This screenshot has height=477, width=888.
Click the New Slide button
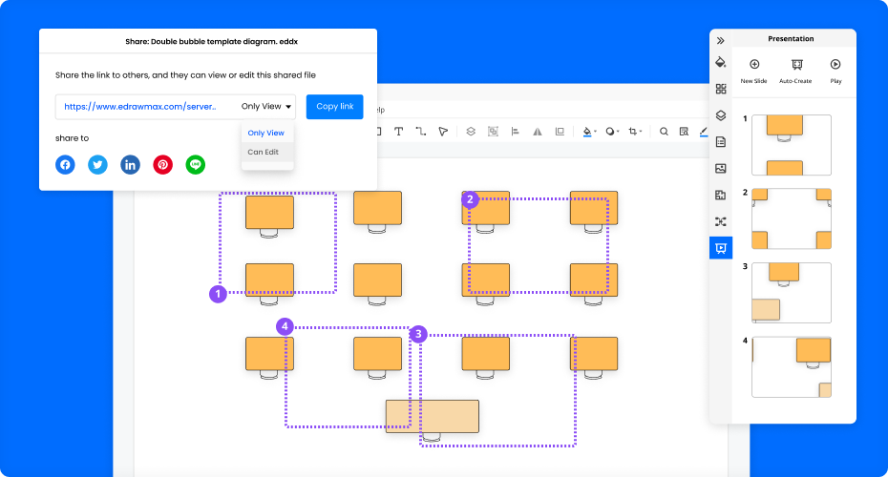pos(754,71)
